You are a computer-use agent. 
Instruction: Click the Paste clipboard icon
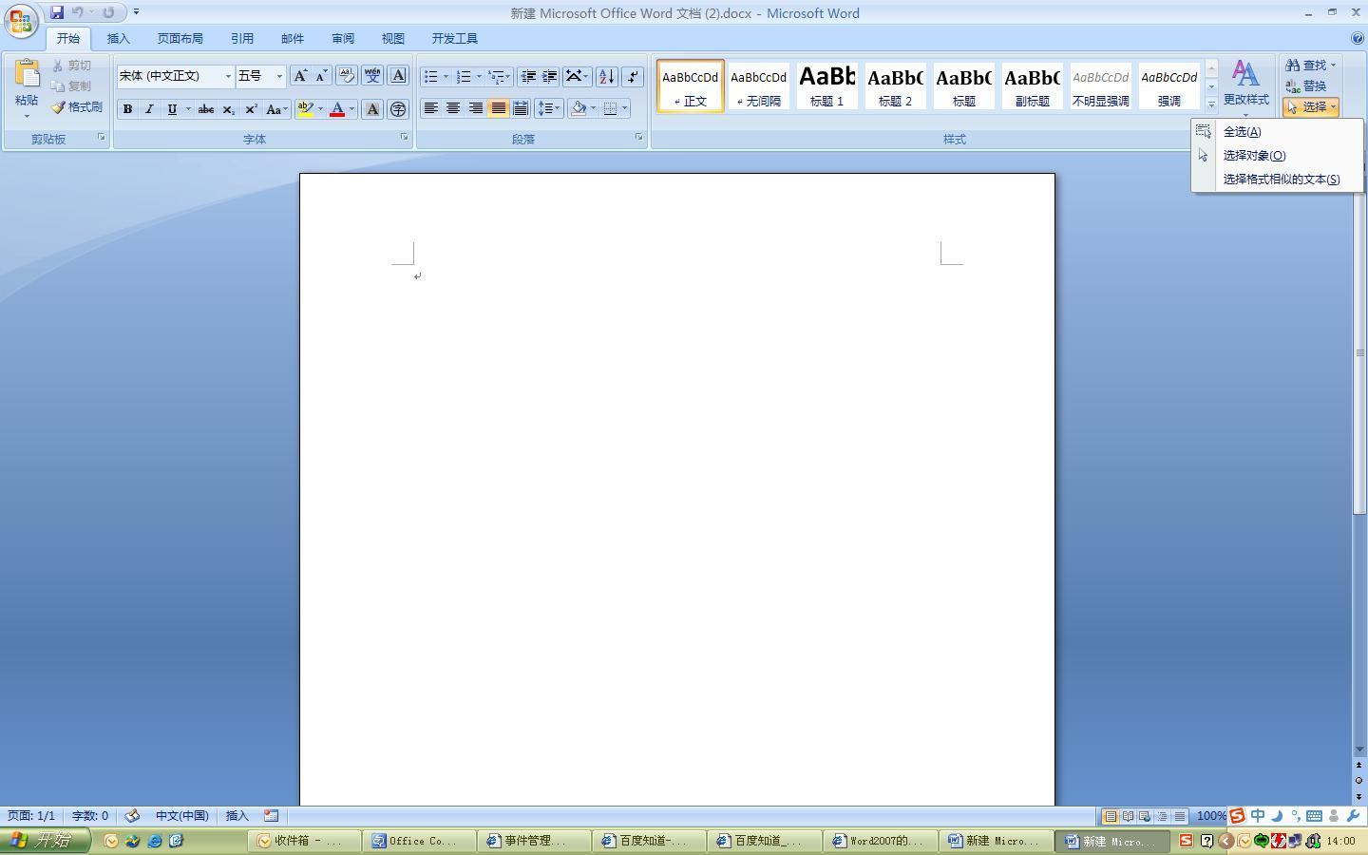(x=27, y=74)
